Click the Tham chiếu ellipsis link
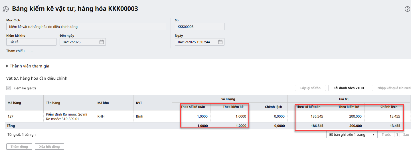 coord(32,51)
